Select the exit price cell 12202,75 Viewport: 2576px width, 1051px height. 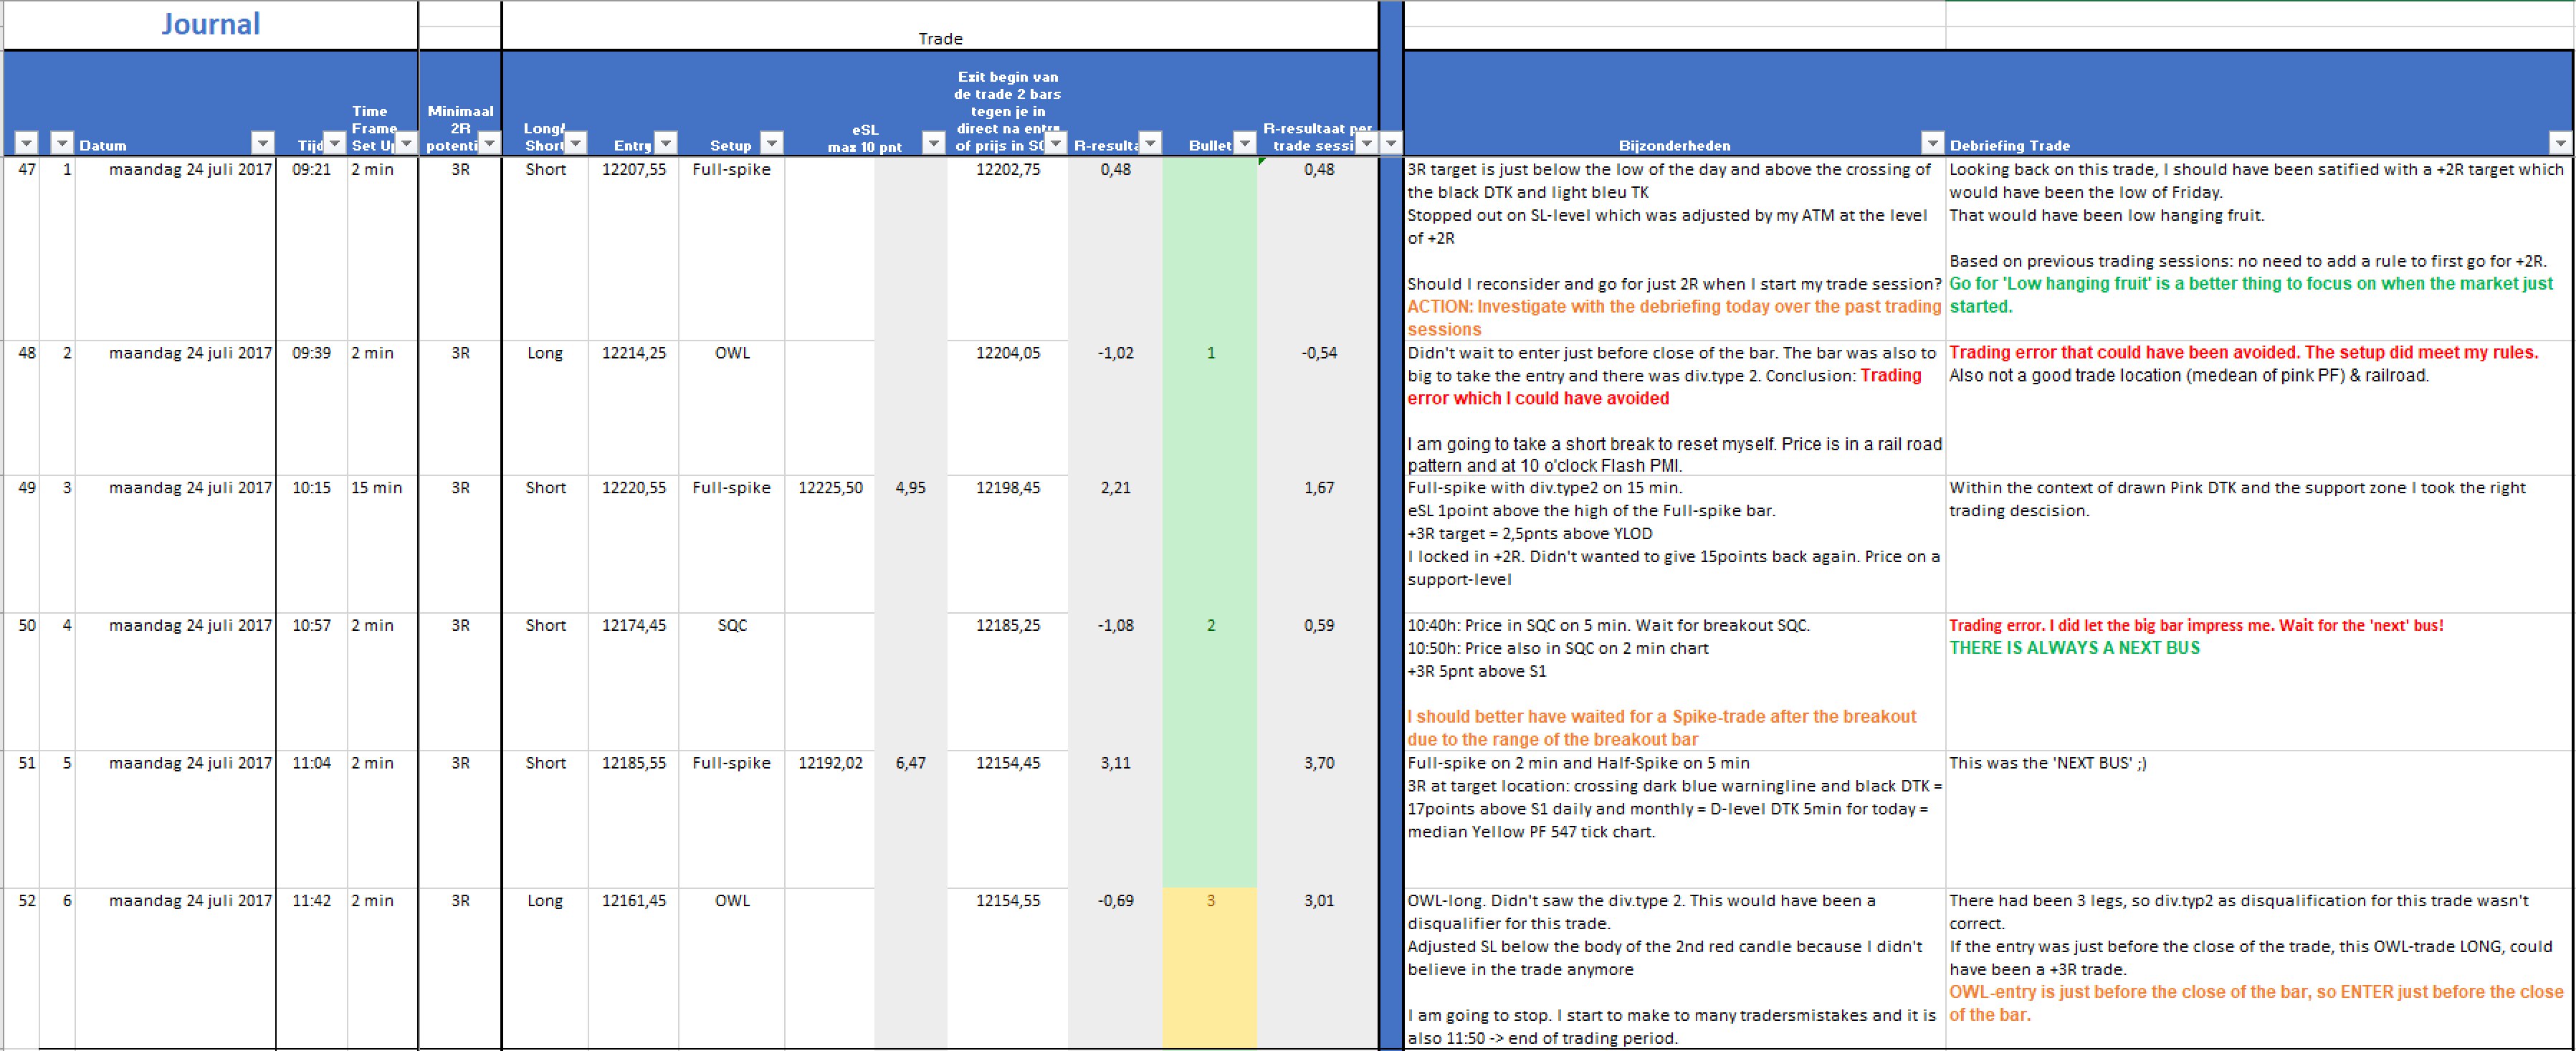pos(1007,248)
